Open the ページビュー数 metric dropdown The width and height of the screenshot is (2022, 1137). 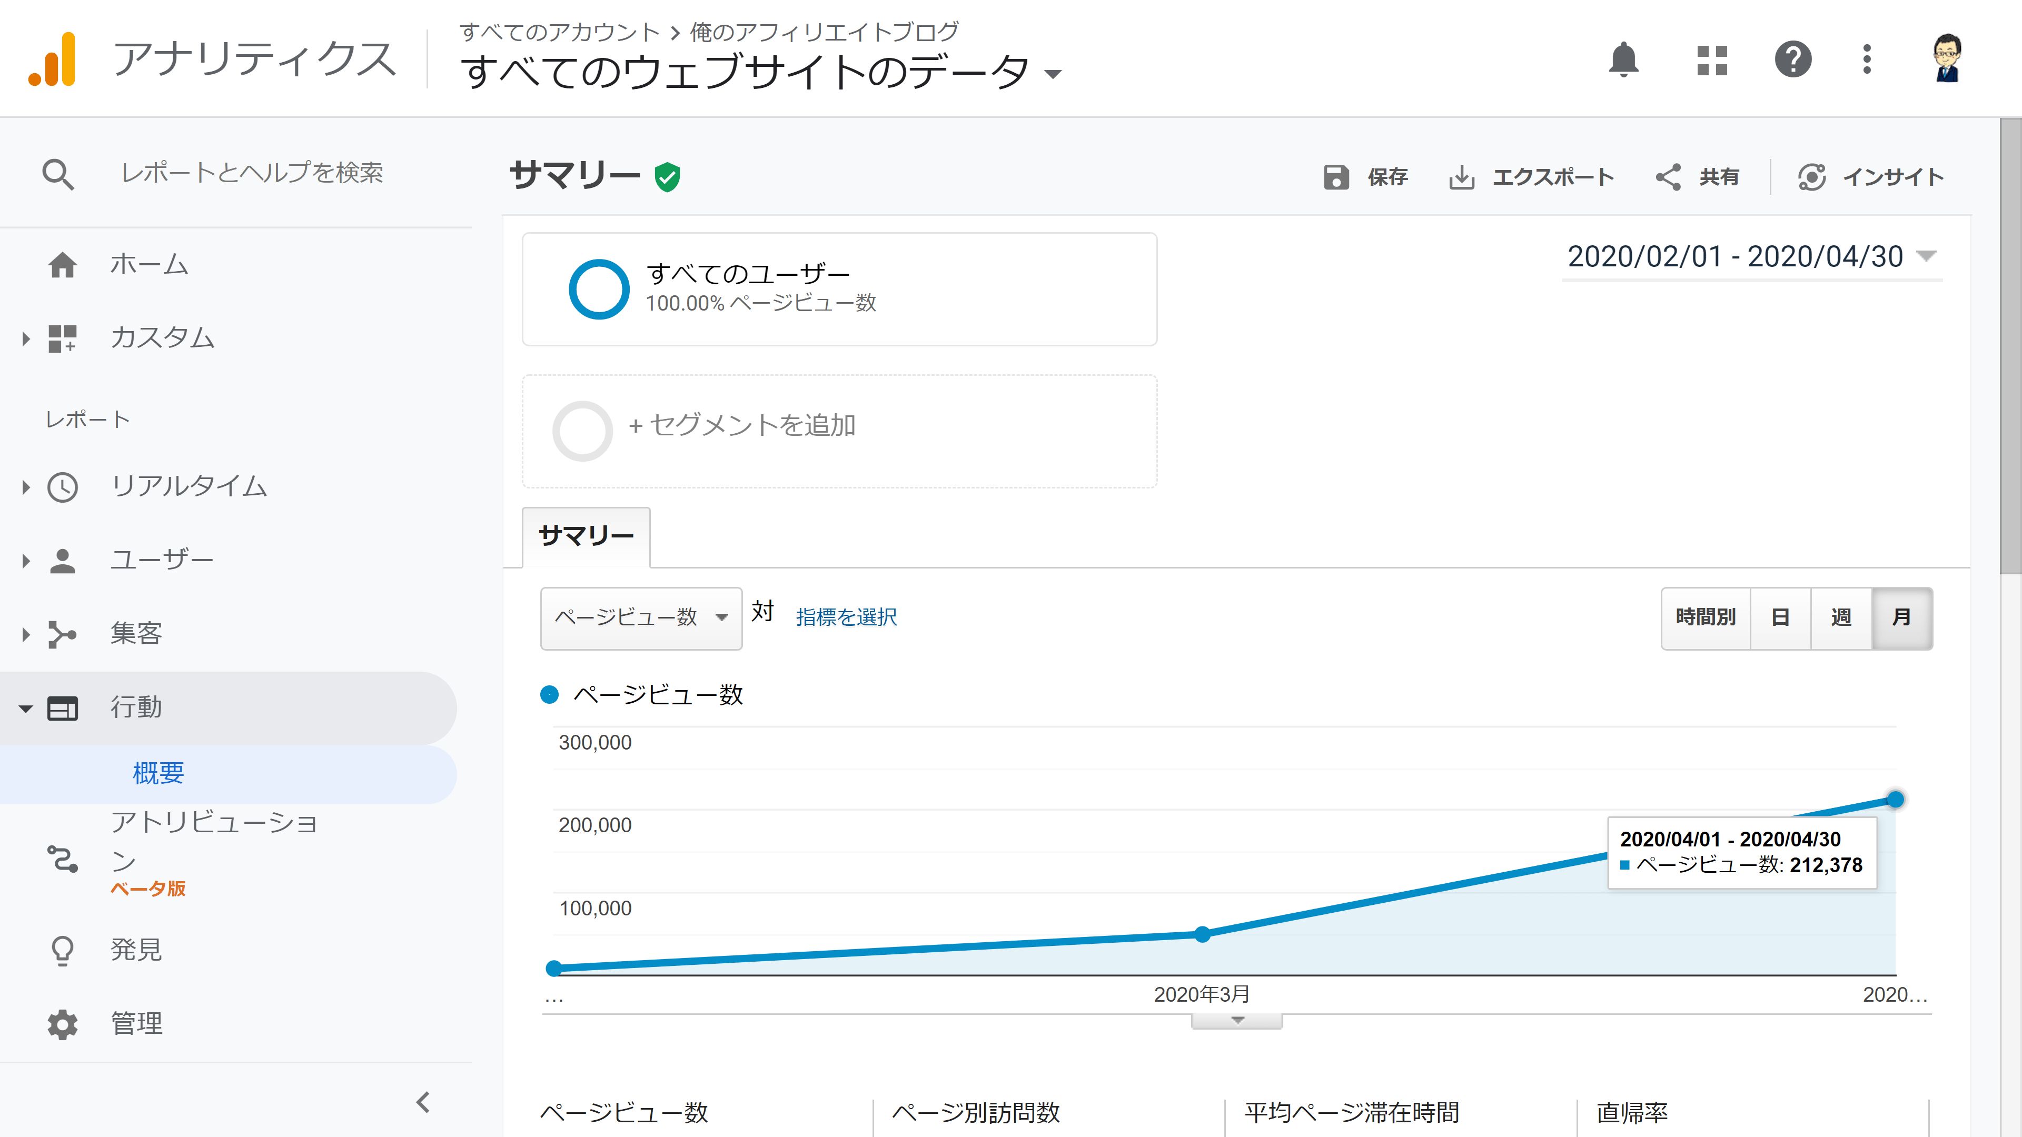640,617
